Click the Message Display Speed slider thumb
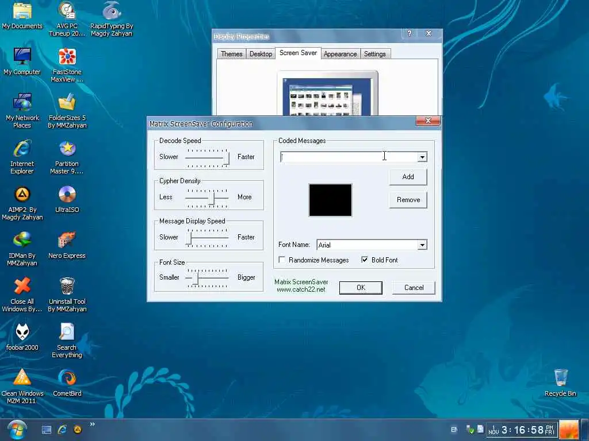This screenshot has width=589, height=441. tap(189, 238)
